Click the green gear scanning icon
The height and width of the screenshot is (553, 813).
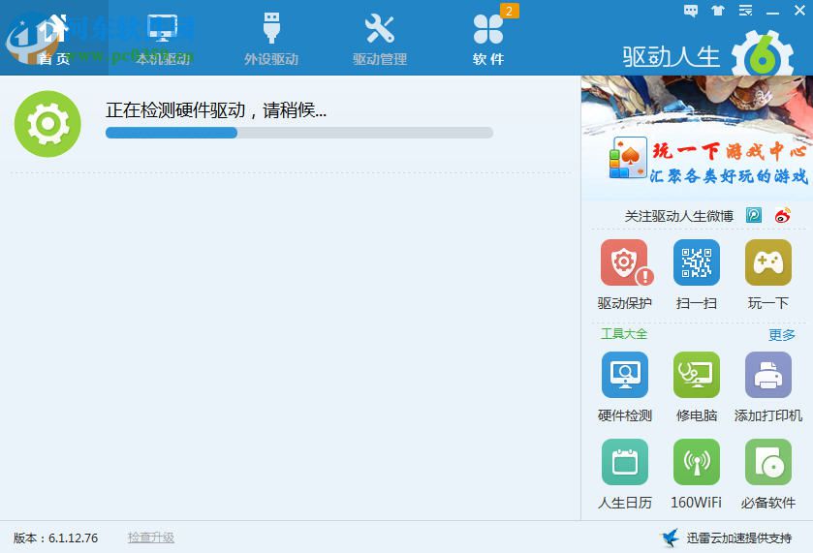[47, 124]
